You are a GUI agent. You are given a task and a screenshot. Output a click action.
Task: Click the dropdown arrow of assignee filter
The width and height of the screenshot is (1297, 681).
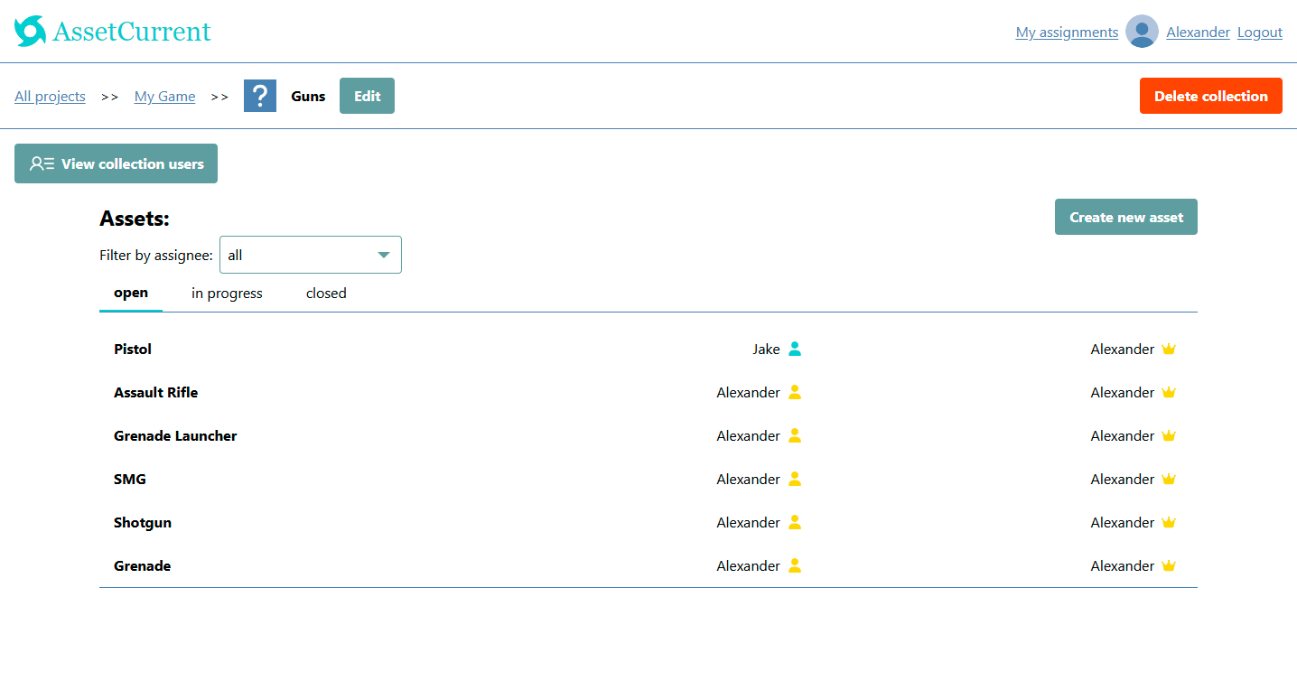click(384, 255)
